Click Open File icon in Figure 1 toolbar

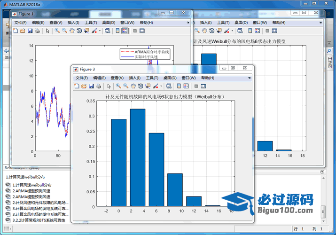tap(23, 31)
